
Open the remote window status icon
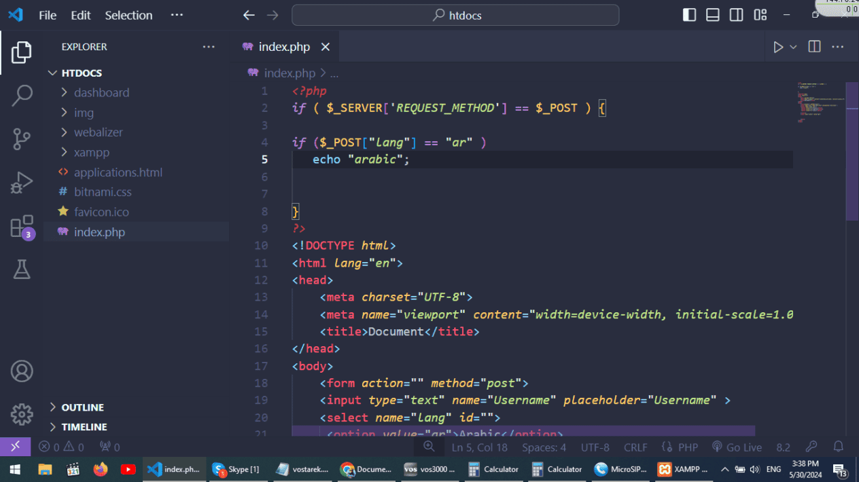pos(15,447)
